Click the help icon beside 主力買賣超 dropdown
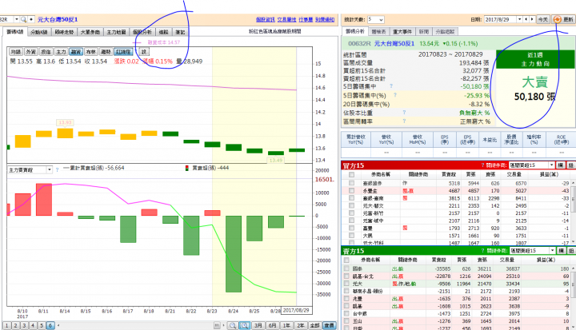Screen dimensions: 576x330 (57, 170)
